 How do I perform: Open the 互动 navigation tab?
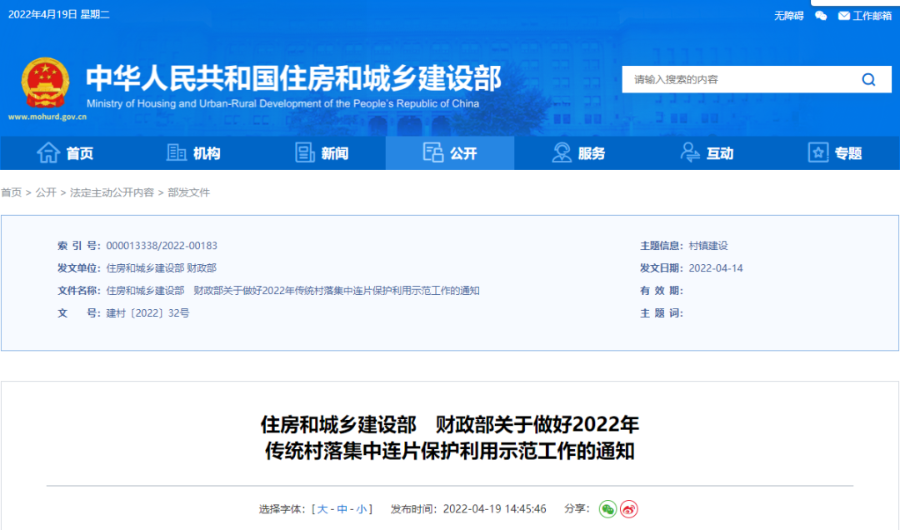(707, 152)
